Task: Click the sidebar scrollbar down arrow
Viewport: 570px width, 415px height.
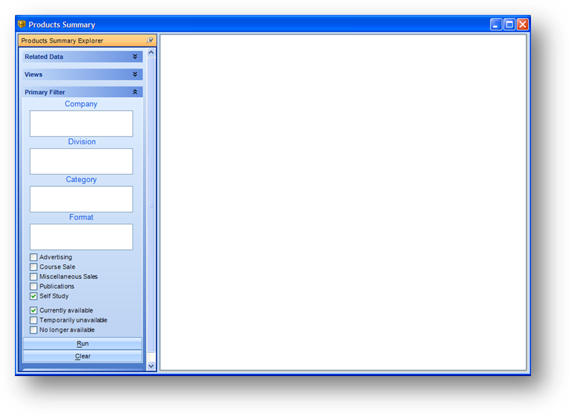Action: point(150,366)
